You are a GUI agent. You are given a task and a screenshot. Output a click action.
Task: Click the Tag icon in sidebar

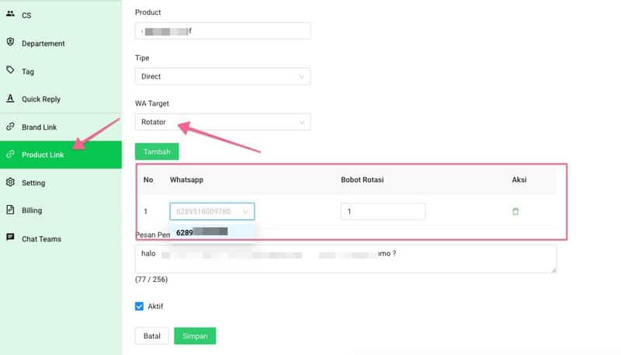pos(10,70)
